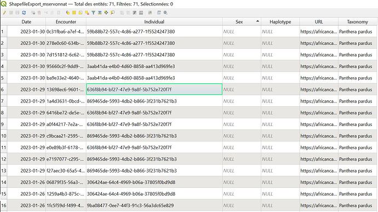Click the Add feature toolbar icon

(x=33, y=13)
